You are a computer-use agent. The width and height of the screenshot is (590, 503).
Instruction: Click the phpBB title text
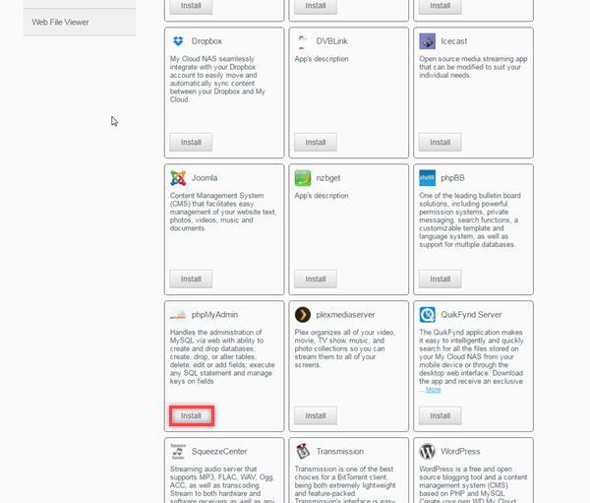tap(452, 178)
